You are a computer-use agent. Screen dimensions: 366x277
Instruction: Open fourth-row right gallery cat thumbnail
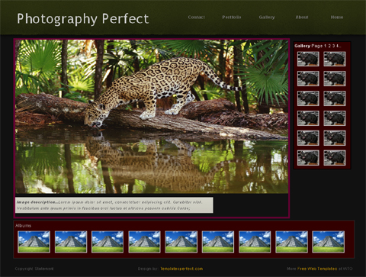click(335, 118)
